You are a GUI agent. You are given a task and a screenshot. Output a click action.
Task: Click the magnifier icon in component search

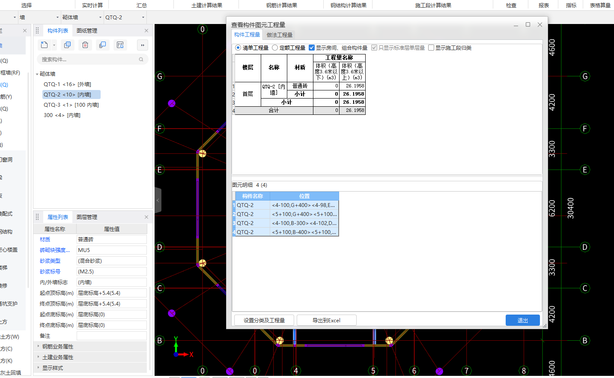[x=141, y=60]
